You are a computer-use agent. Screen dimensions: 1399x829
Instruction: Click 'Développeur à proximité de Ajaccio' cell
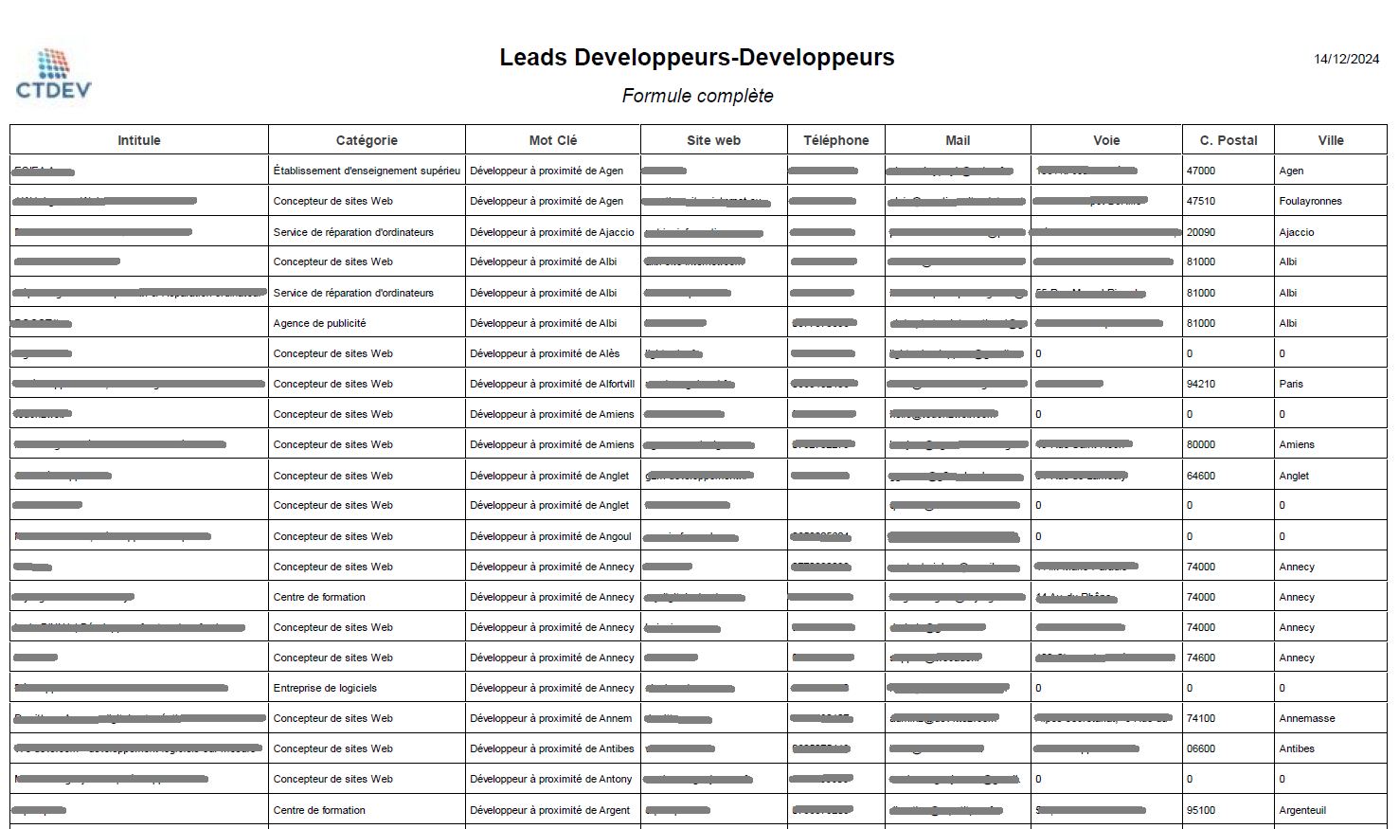point(552,232)
